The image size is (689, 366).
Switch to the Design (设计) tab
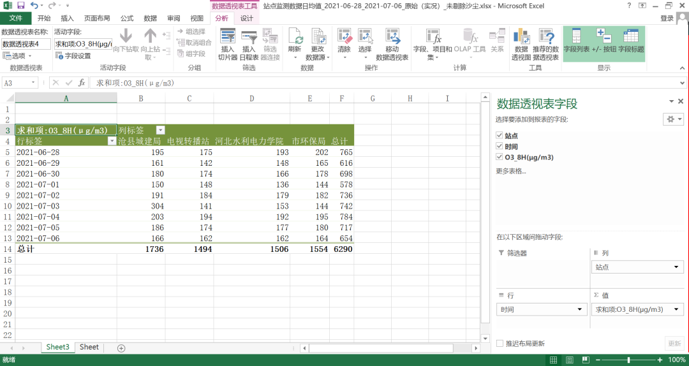246,18
